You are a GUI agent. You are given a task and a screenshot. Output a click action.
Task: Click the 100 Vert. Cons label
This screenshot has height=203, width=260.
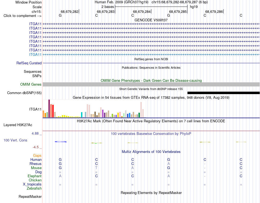(15, 140)
